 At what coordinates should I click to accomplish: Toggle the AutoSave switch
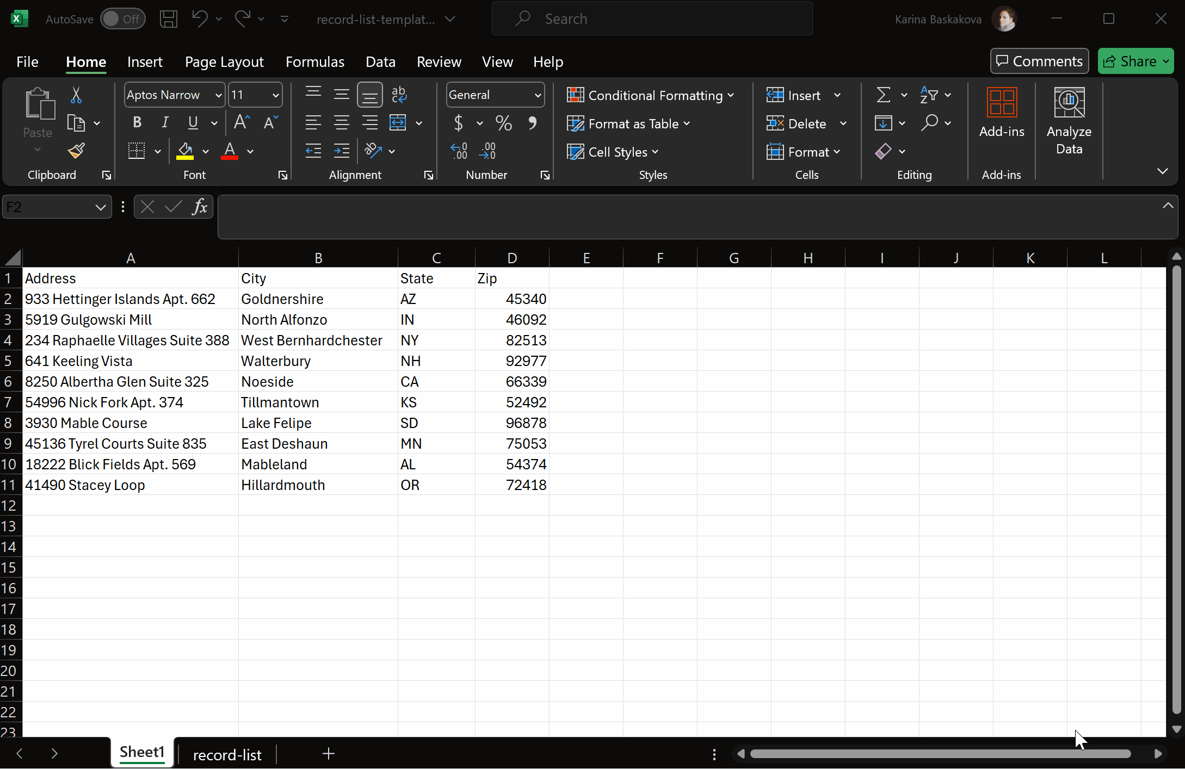tap(123, 19)
